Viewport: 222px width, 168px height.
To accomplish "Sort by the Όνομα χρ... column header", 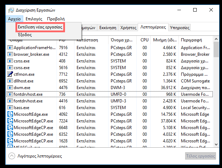I will pos(122,40).
